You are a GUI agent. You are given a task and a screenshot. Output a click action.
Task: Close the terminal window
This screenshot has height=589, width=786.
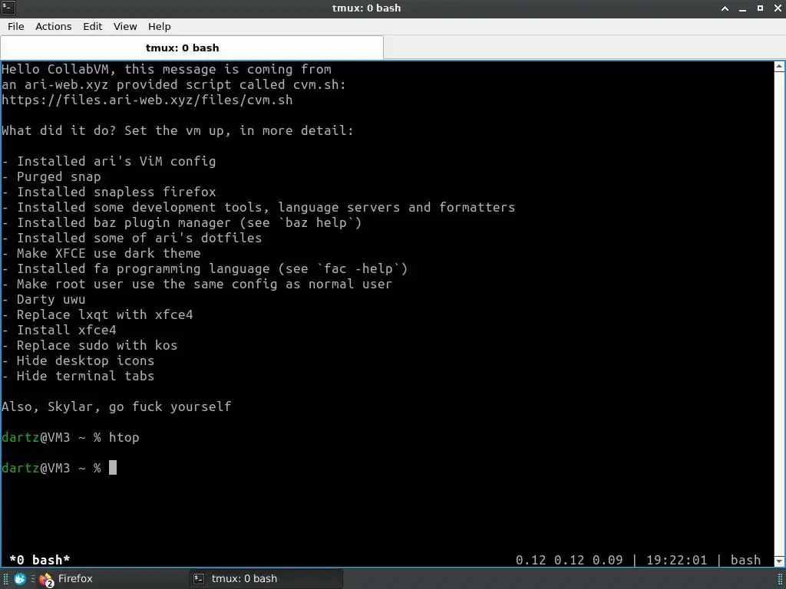pos(778,8)
